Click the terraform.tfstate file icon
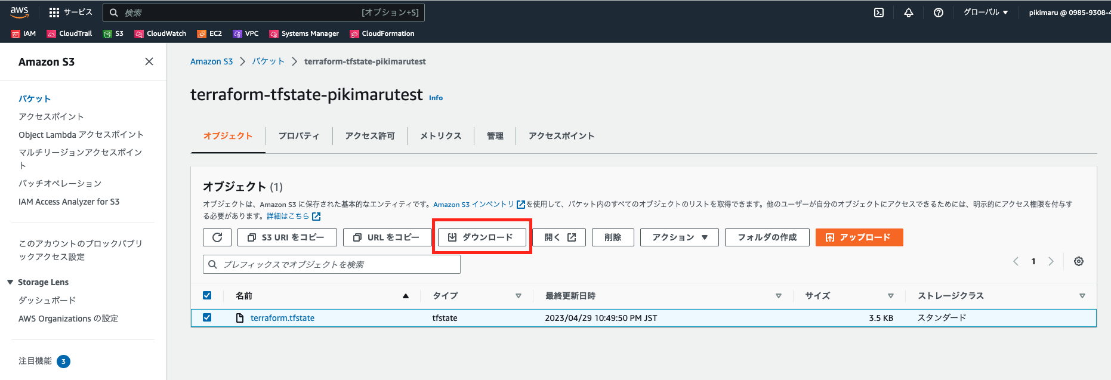1111x380 pixels. (240, 318)
